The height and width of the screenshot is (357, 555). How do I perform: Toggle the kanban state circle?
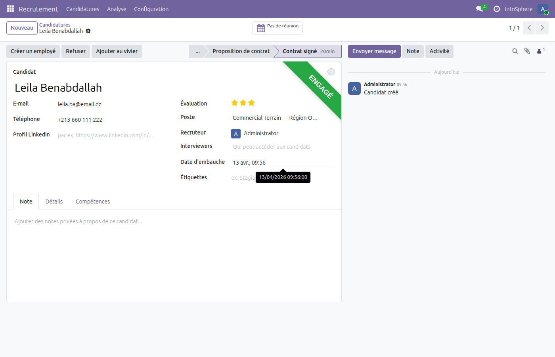click(331, 72)
